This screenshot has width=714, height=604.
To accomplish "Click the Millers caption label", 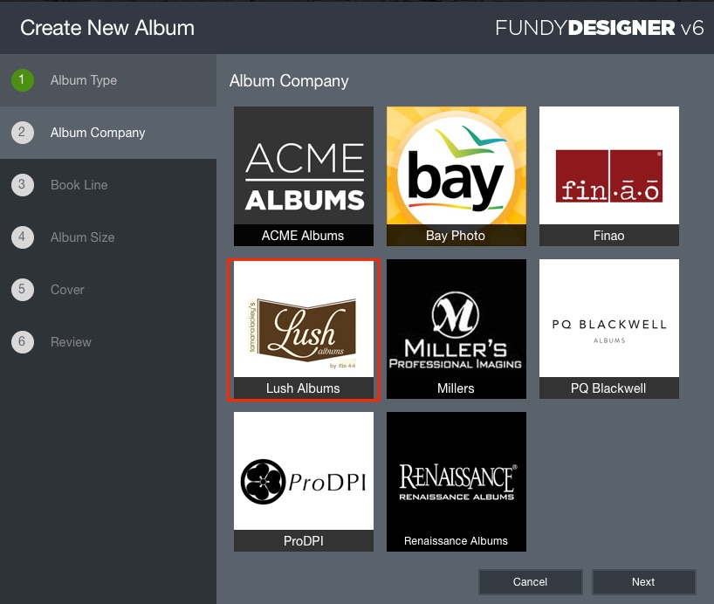I will click(x=456, y=388).
